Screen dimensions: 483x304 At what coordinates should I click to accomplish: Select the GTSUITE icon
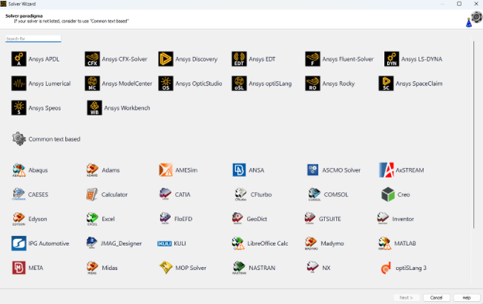(310, 218)
